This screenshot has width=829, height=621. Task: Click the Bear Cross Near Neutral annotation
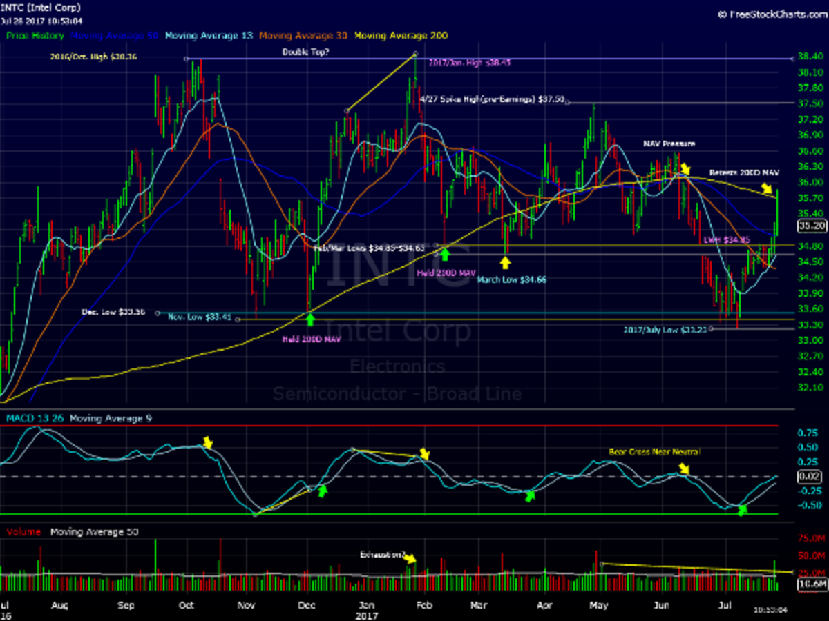654,452
